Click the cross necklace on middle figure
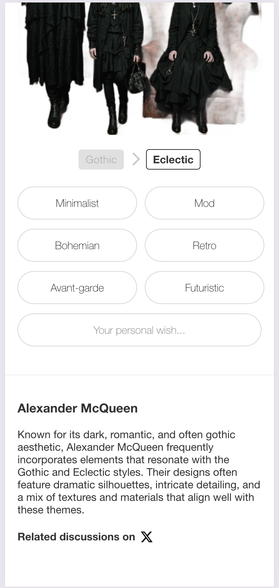 coord(114,14)
